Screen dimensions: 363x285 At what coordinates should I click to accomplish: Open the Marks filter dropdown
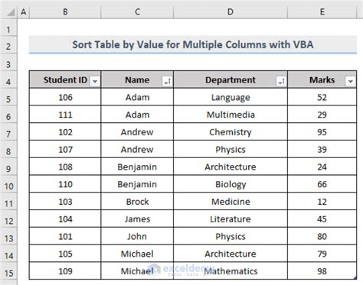[350, 82]
